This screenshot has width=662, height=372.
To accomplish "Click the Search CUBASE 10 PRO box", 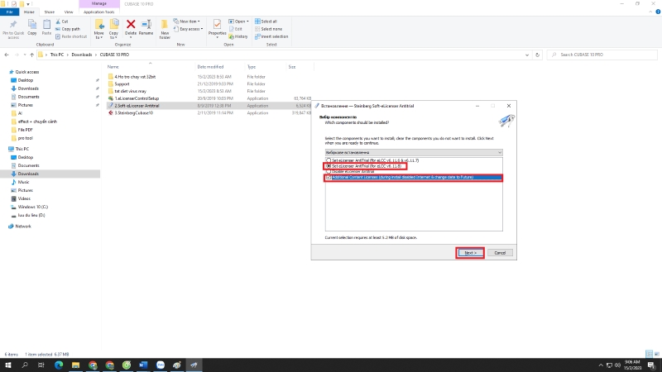I will 602,55.
